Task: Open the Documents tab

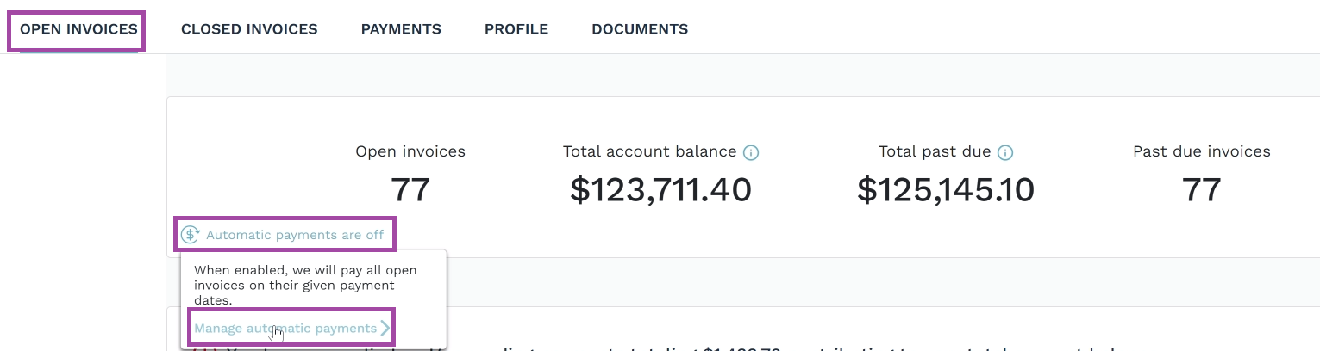Action: pos(640,29)
